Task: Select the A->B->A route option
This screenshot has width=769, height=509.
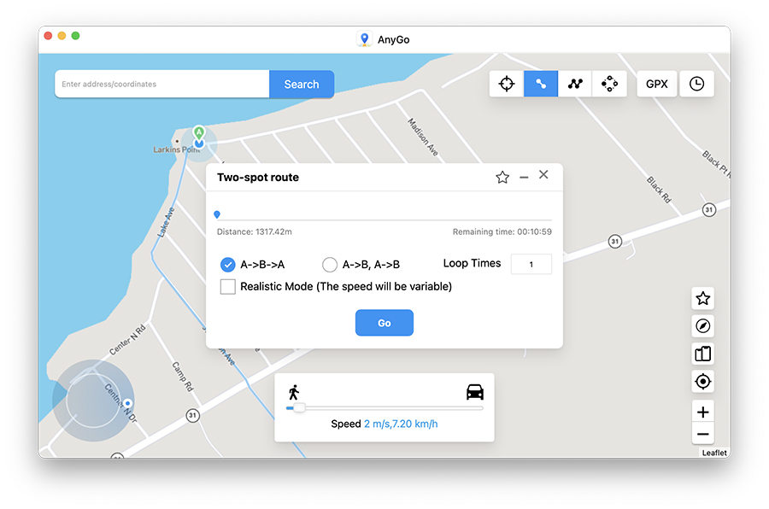Action: [228, 265]
